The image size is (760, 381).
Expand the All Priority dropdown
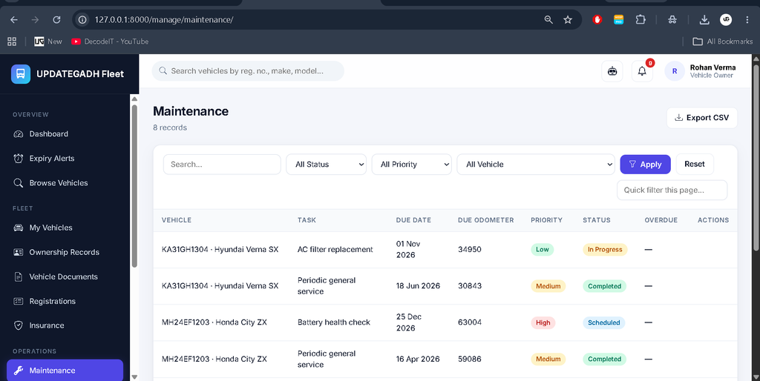pyautogui.click(x=411, y=165)
